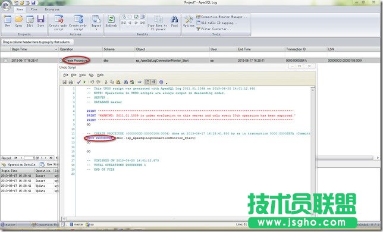The image size is (383, 232).
Task: Click Paste icon in script toolbar
Action: 118,82
